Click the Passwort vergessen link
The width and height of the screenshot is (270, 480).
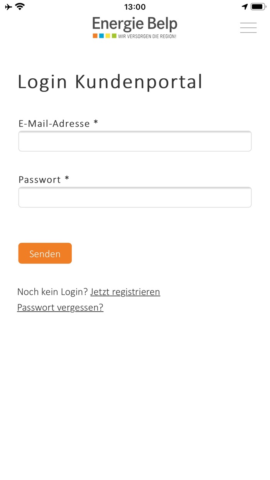(60, 307)
